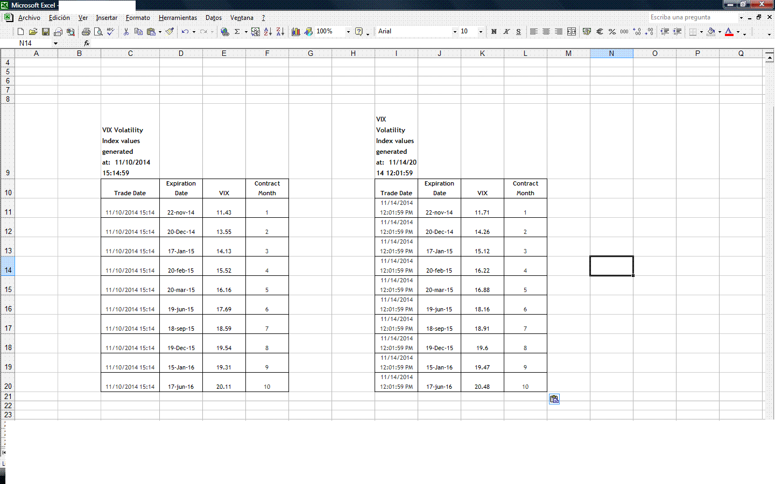Sort ascending A to Z
Viewport: 775px width, 484px height.
(x=268, y=32)
